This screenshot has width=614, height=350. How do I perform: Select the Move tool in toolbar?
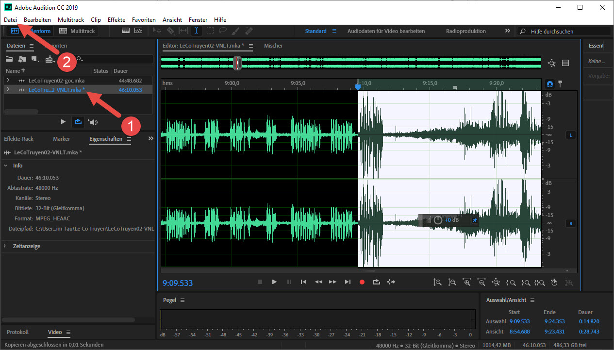157,31
